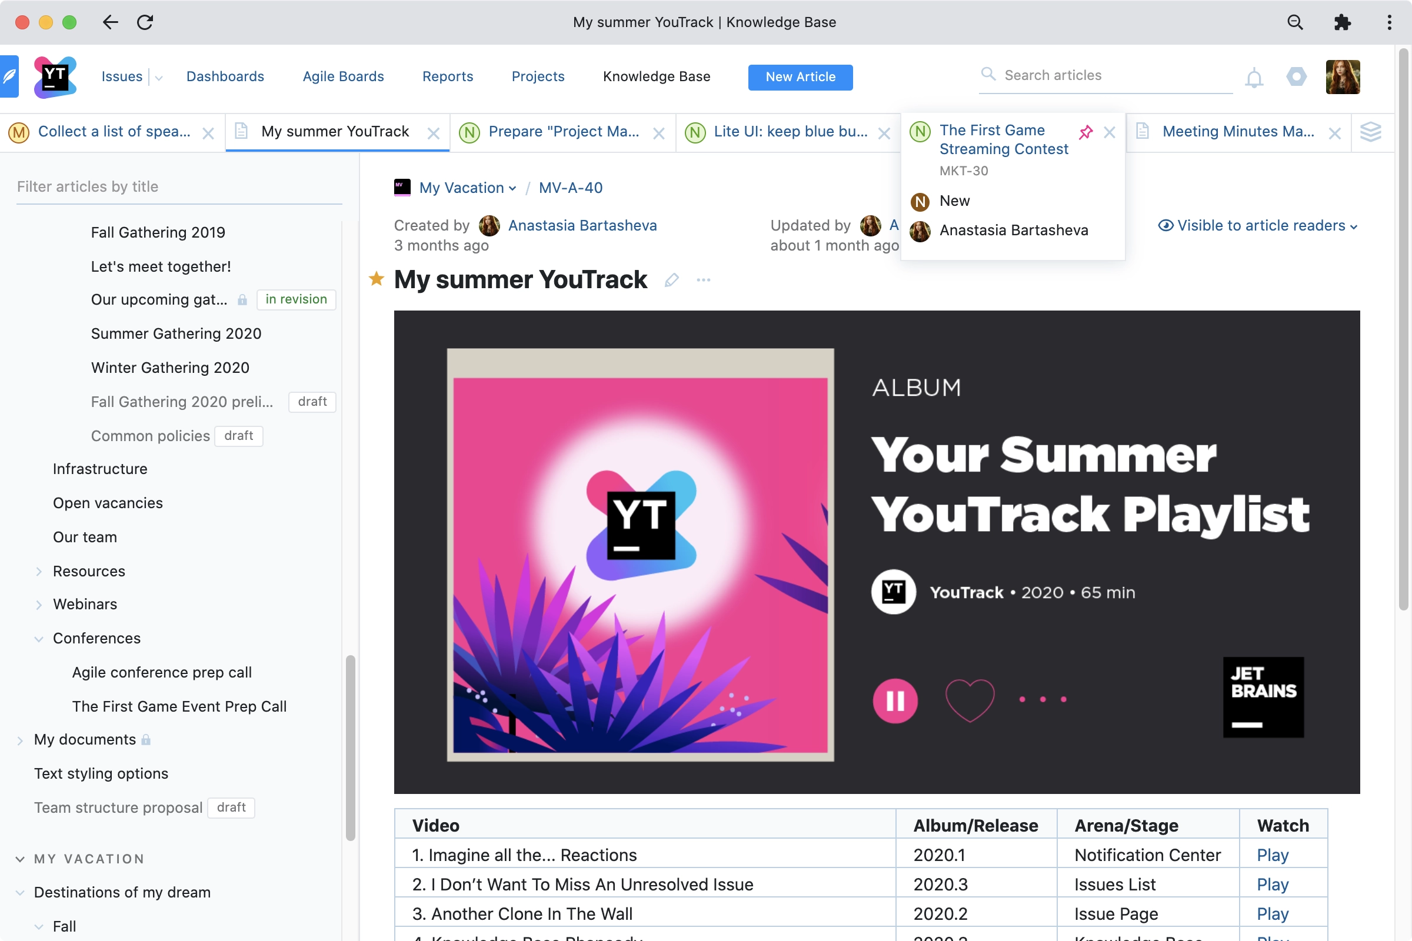1412x941 pixels.
Task: Open the user profile avatar
Action: point(1343,77)
